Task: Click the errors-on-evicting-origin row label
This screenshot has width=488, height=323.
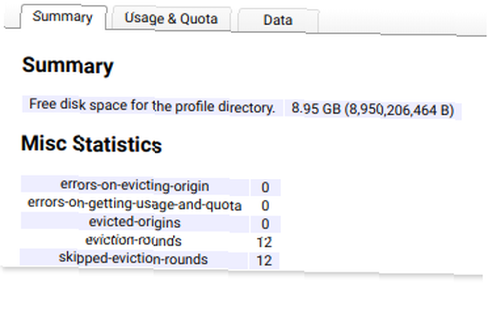Action: (135, 186)
